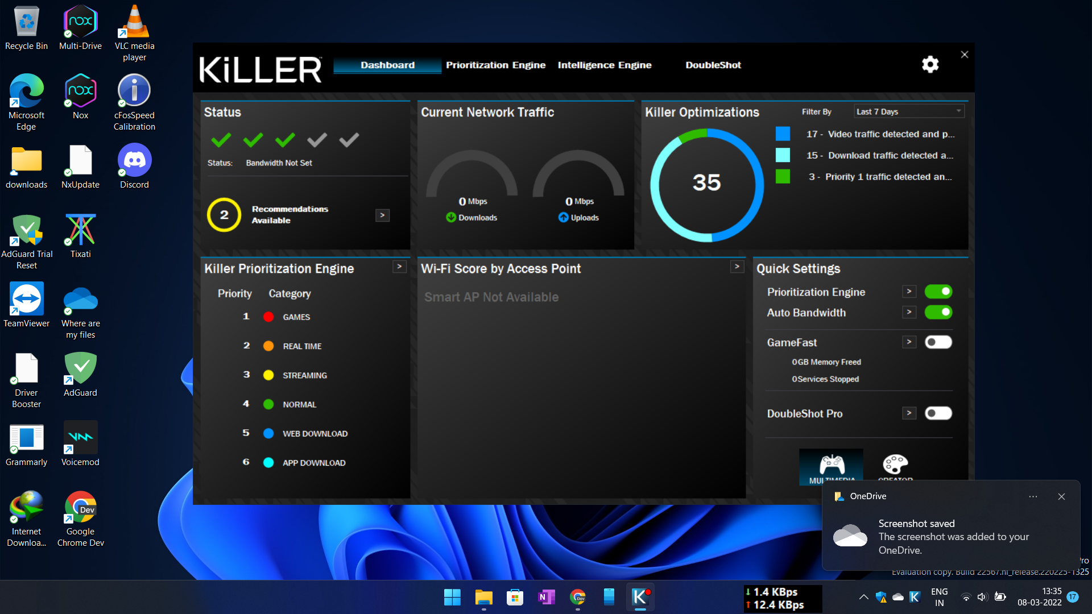Click the blue Uploads arrow icon

click(x=563, y=217)
